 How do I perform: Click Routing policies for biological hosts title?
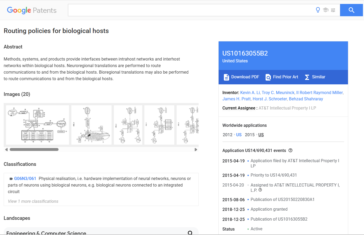(56, 31)
